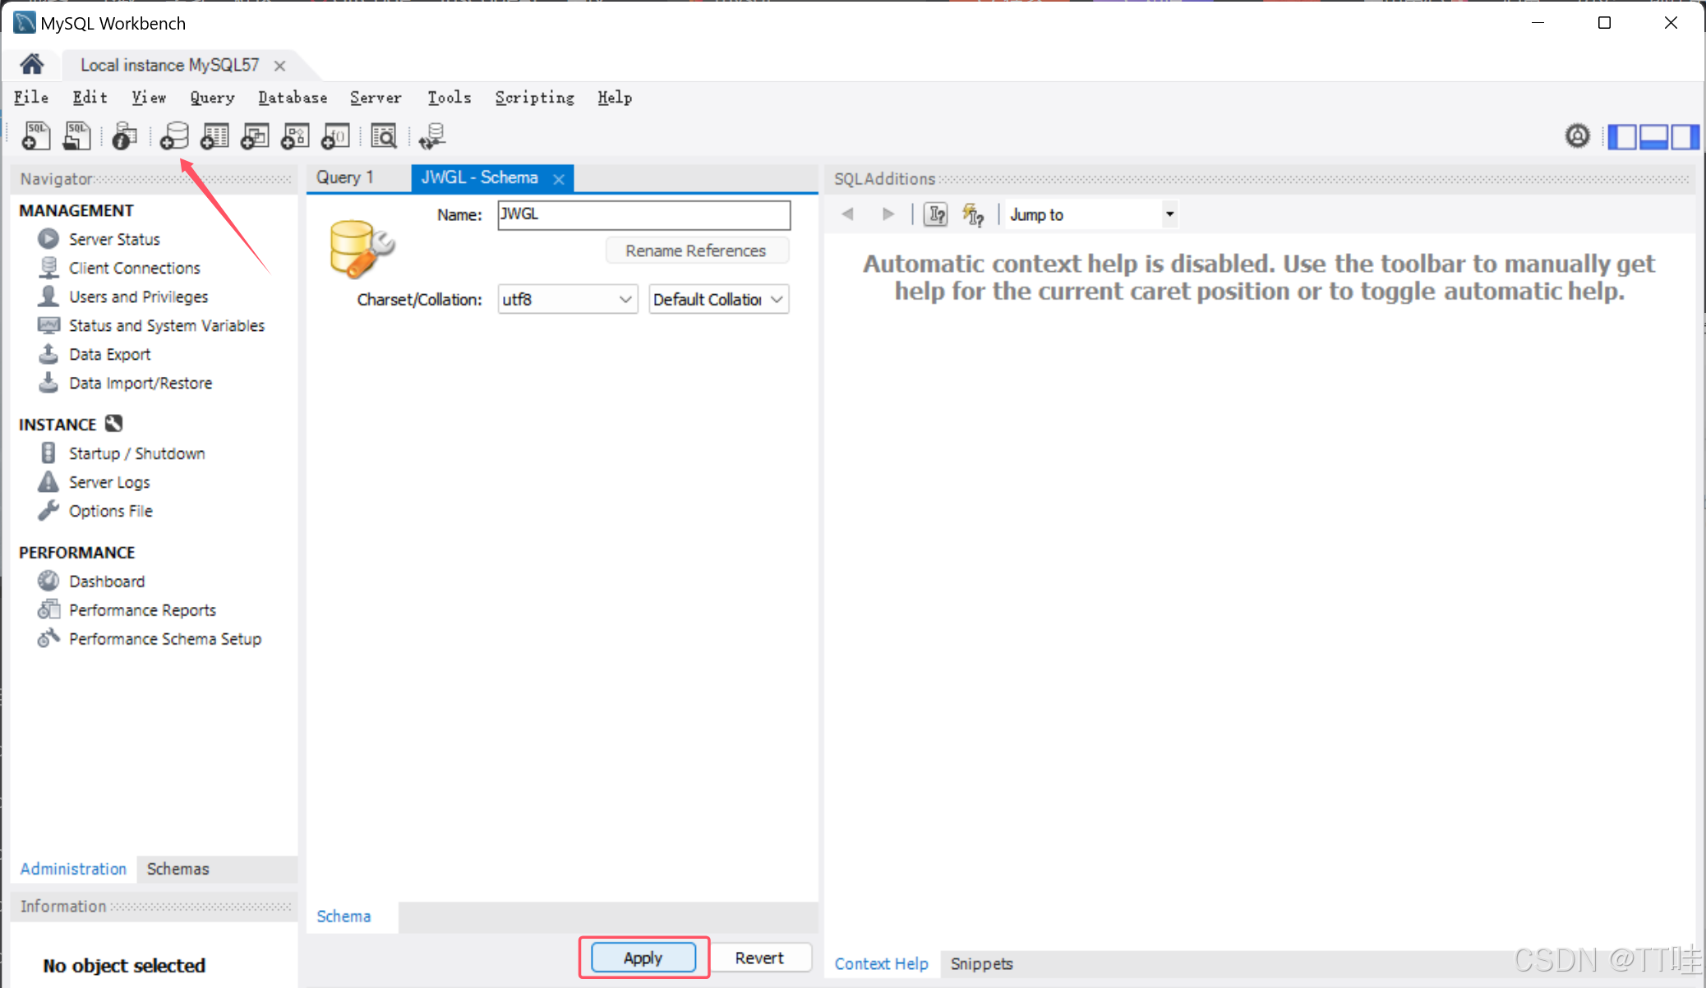Image resolution: width=1706 pixels, height=988 pixels.
Task: Click Search table data toolbar icon
Action: pyautogui.click(x=384, y=136)
